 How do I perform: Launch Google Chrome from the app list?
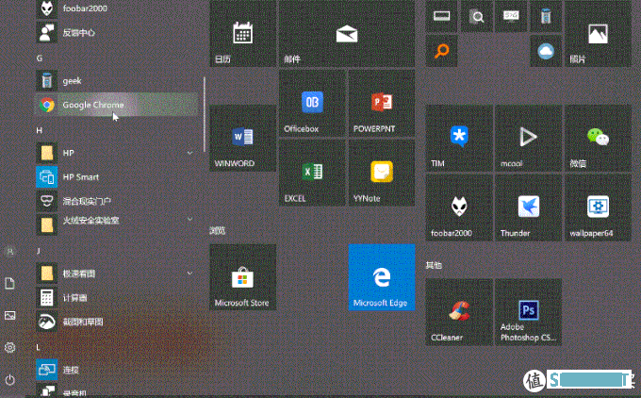click(116, 105)
